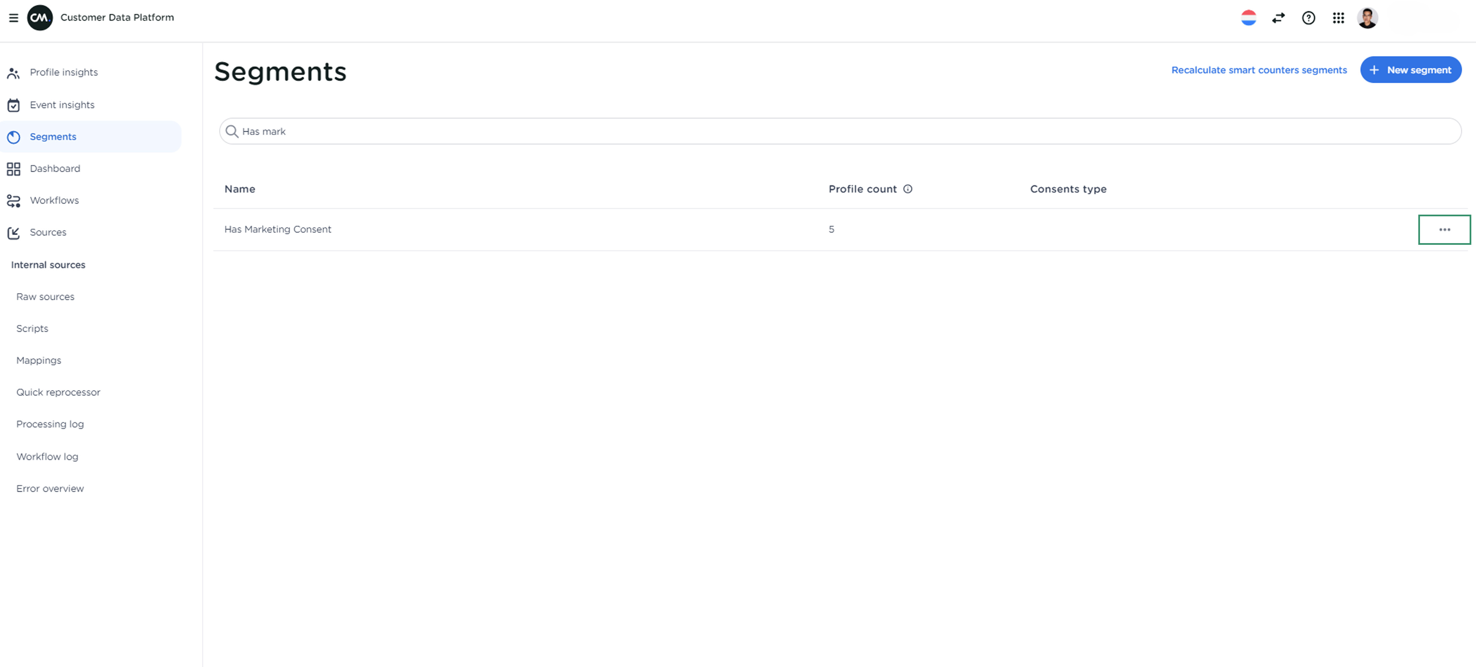1476x667 pixels.
Task: Click the Profile count info icon
Action: tap(908, 189)
